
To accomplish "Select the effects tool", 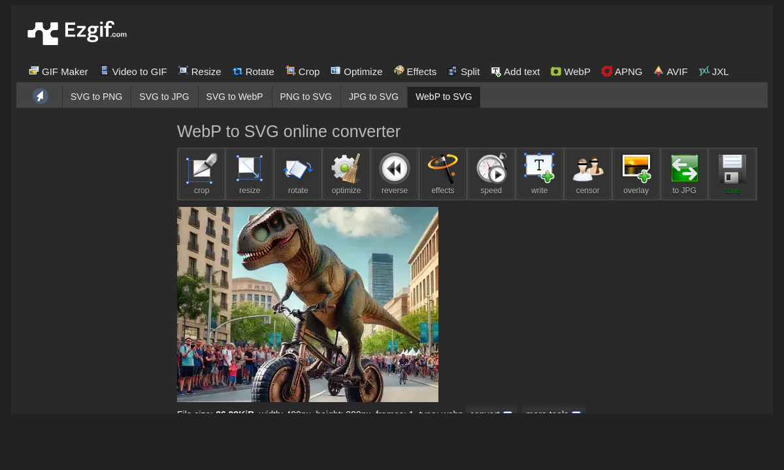I will 442,174.
